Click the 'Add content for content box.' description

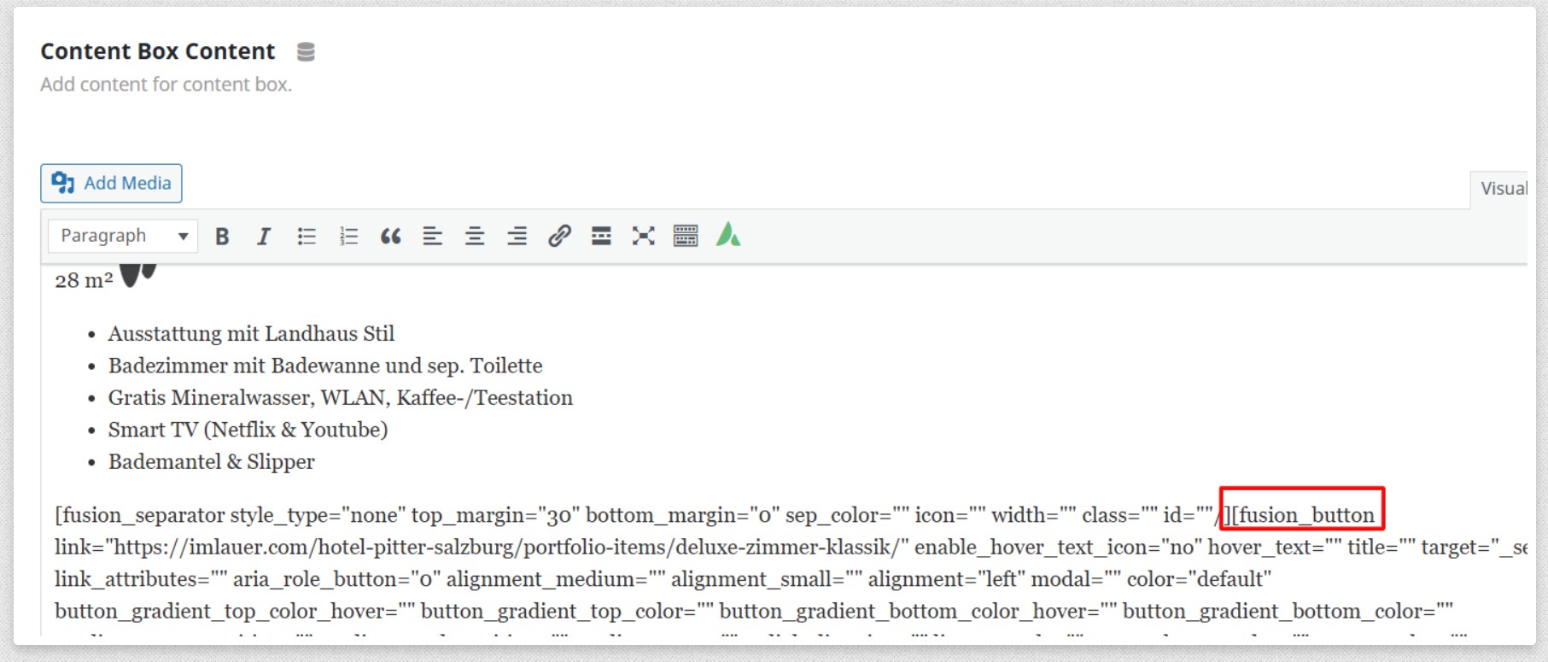click(x=166, y=85)
